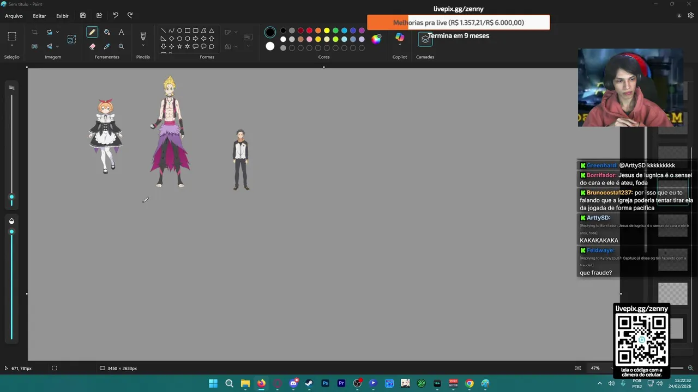The height and width of the screenshot is (392, 698).
Task: Open the Windows Start menu
Action: click(213, 383)
